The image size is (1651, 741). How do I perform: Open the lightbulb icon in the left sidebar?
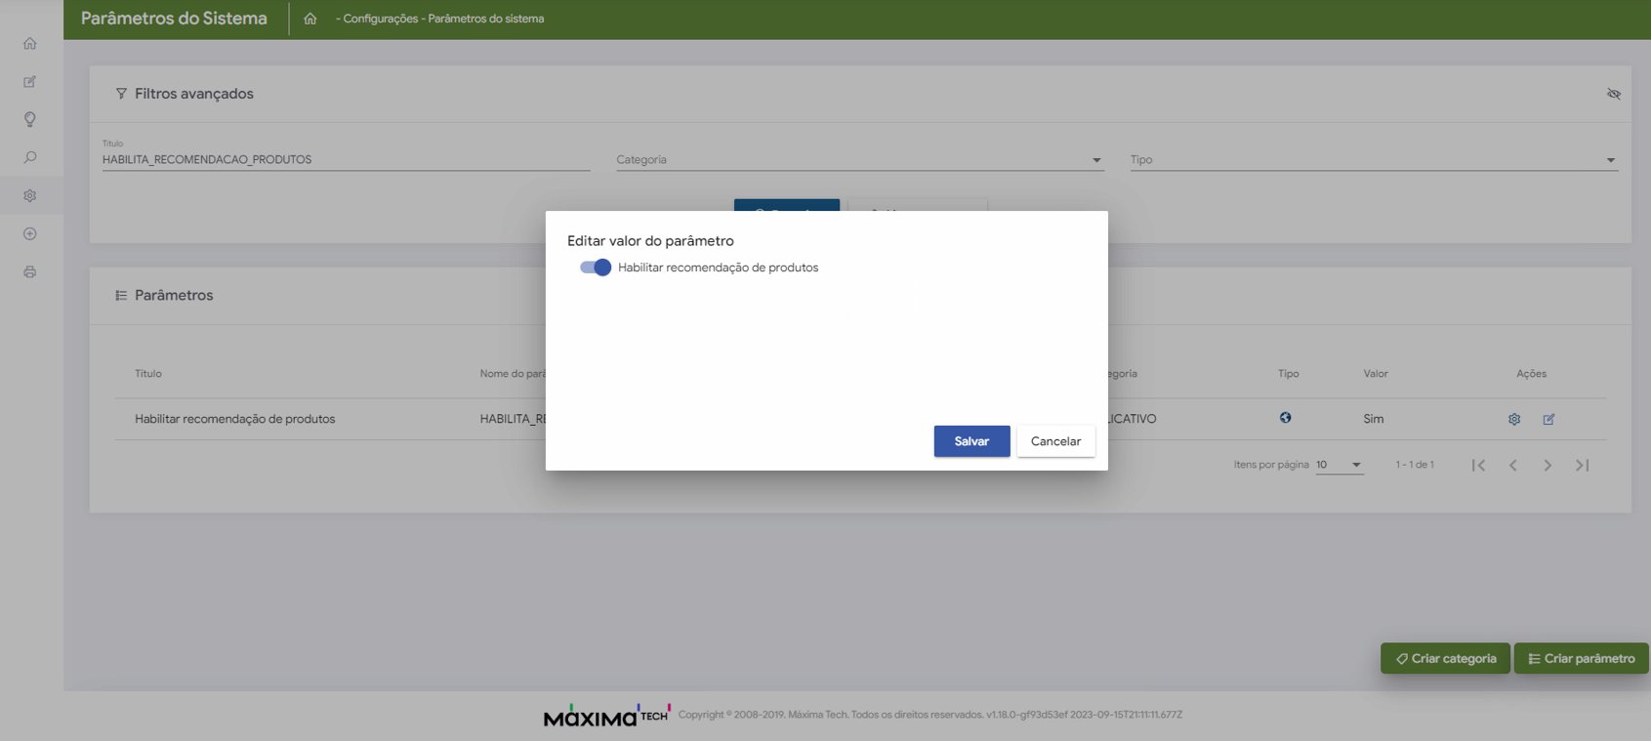pyautogui.click(x=30, y=119)
